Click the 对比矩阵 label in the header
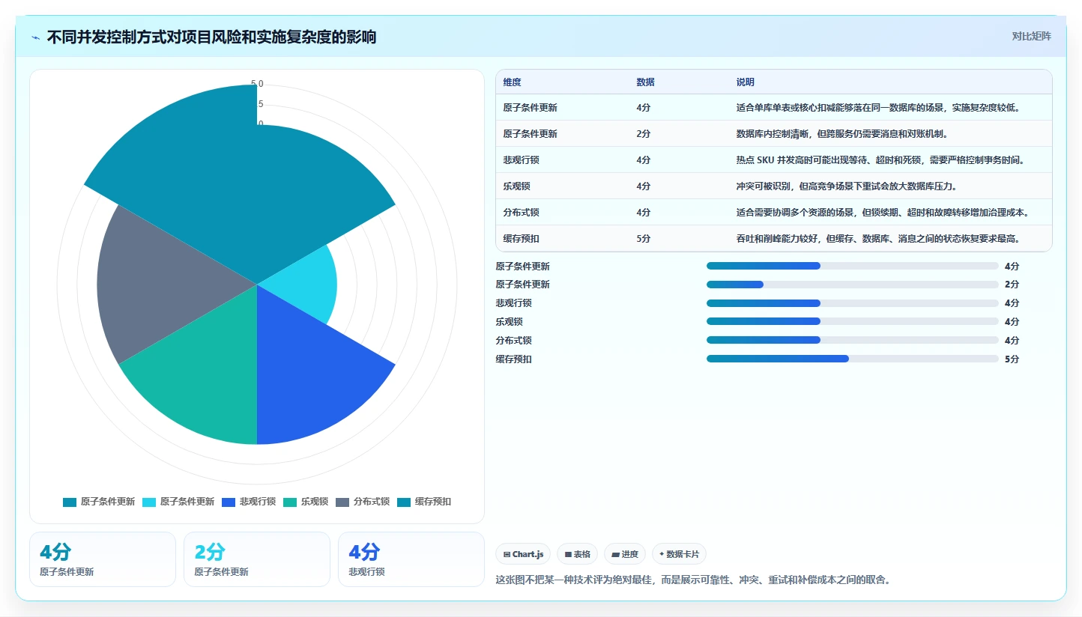1082x617 pixels. [1031, 37]
